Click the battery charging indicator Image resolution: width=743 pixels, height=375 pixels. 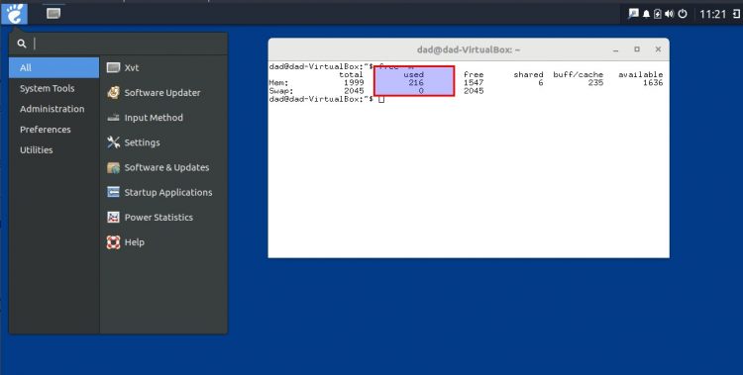pos(658,14)
